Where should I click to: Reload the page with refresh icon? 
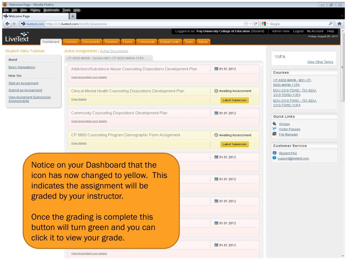coord(256,24)
